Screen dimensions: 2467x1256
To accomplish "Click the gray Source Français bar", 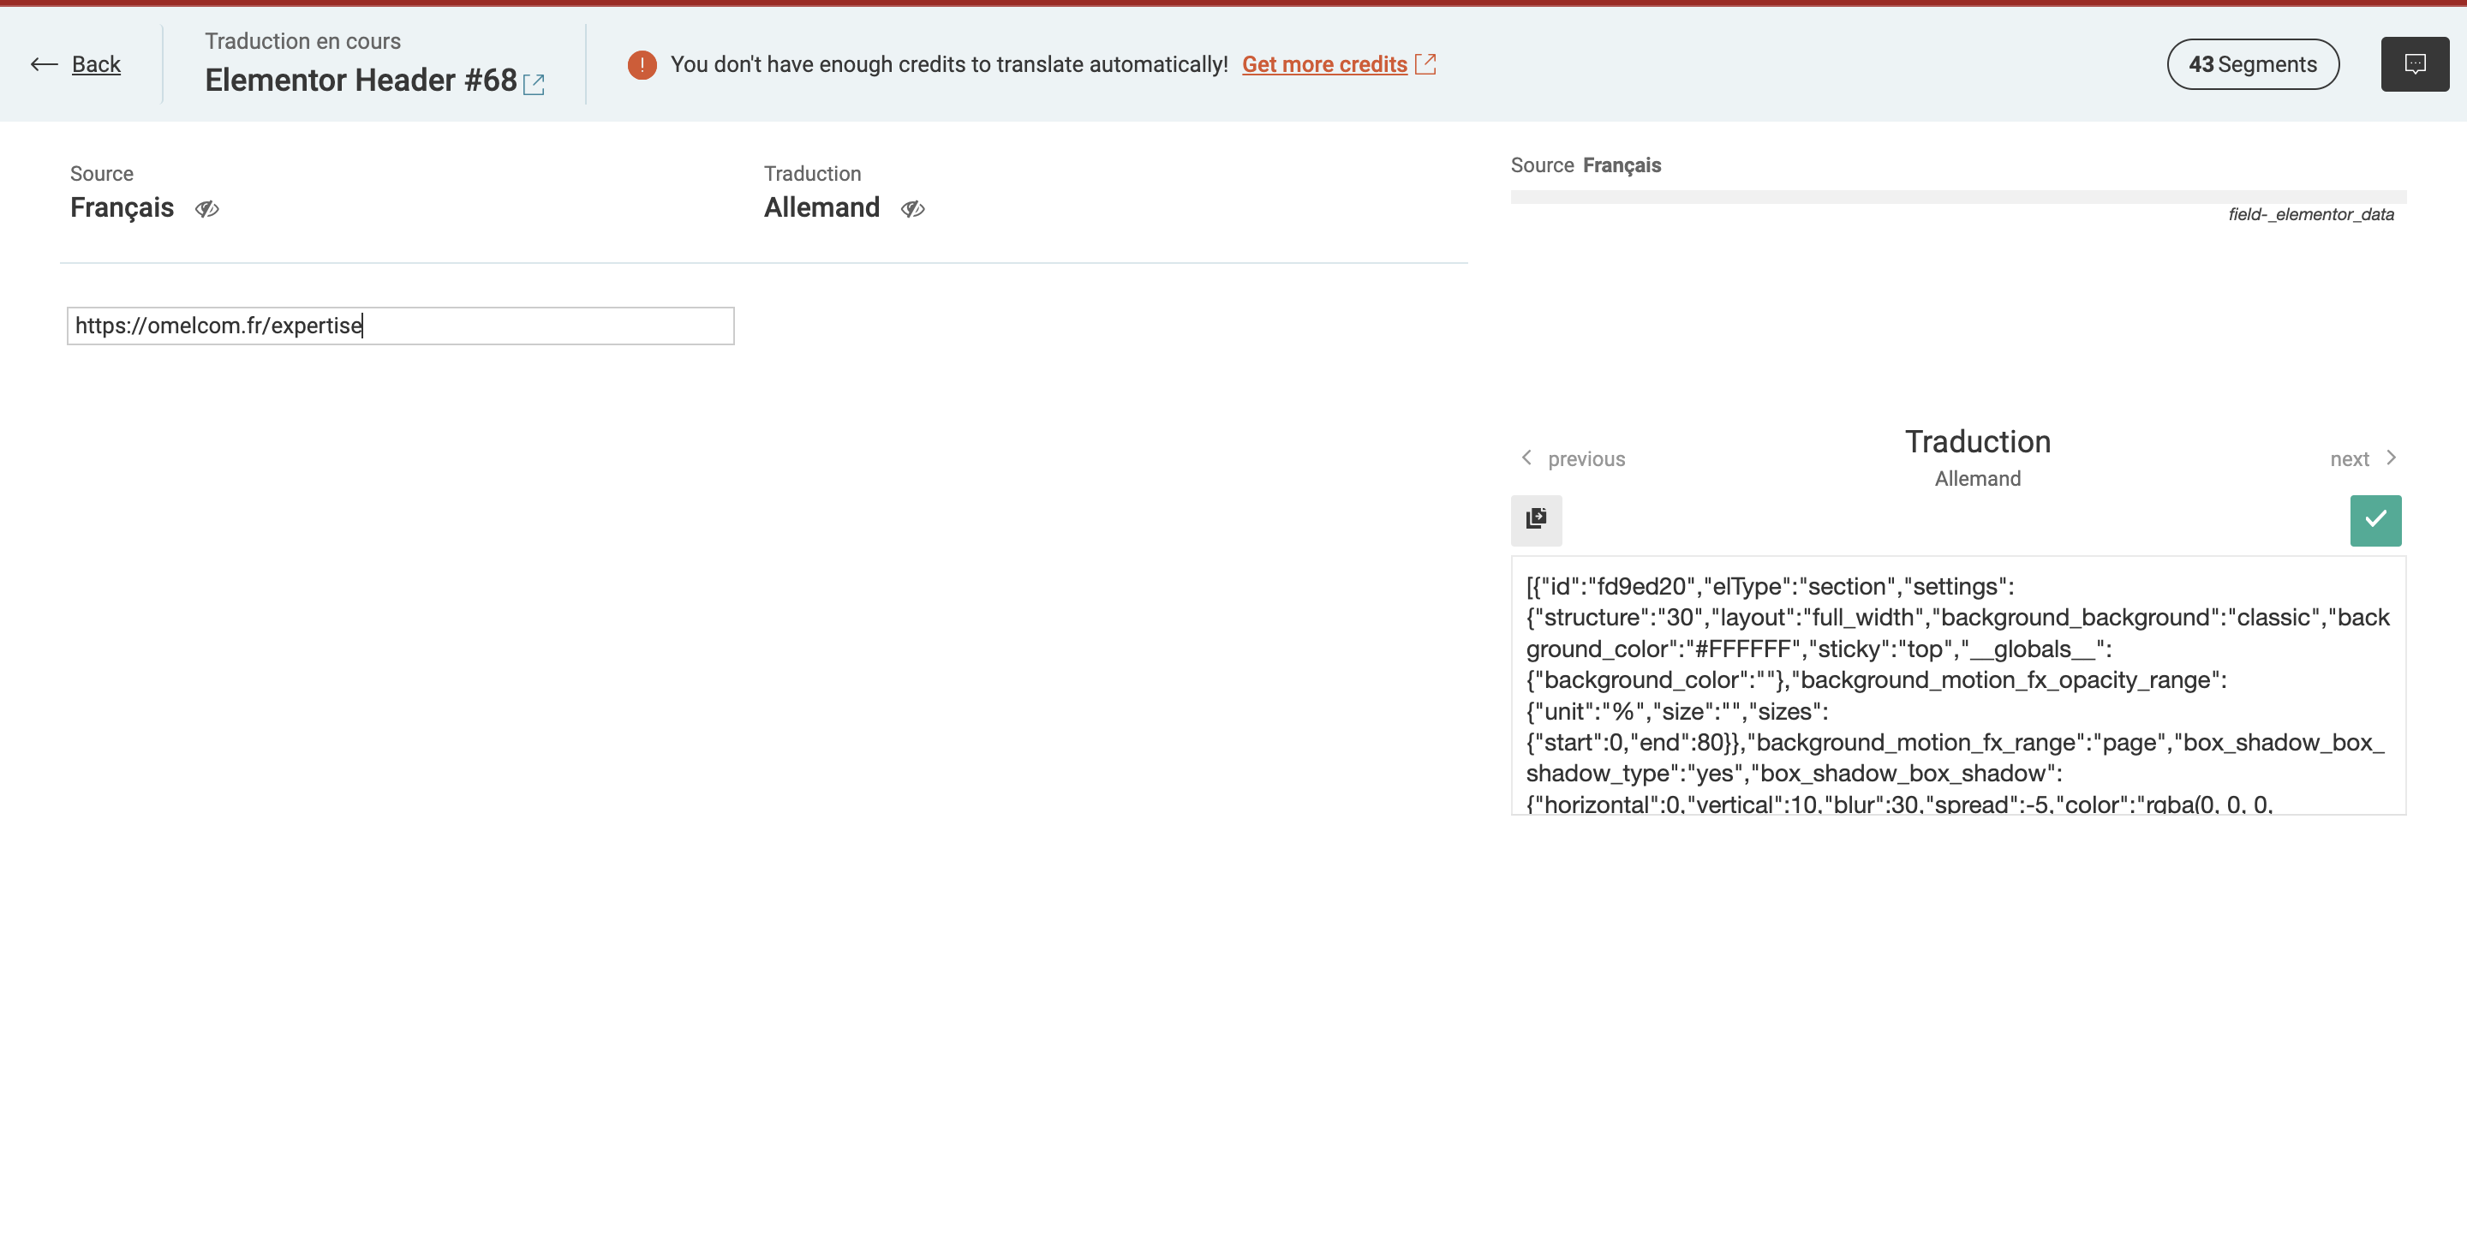I will point(1957,196).
